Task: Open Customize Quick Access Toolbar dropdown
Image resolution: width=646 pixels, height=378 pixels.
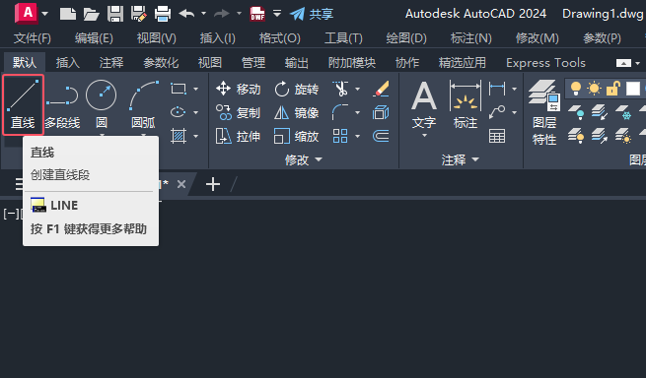Action: tap(277, 14)
